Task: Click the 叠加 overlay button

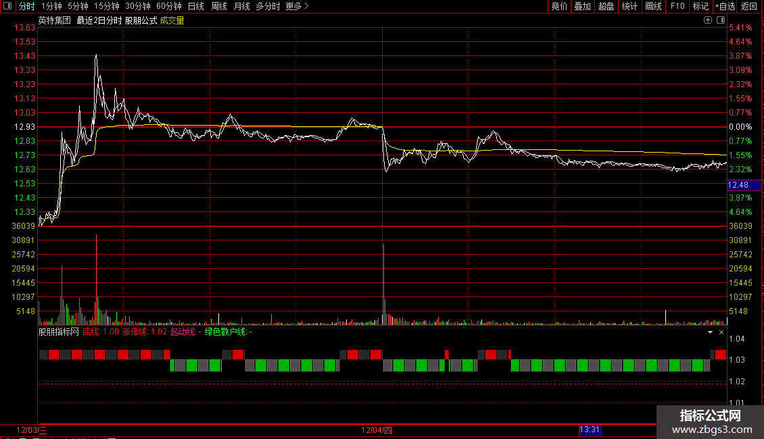Action: (582, 6)
